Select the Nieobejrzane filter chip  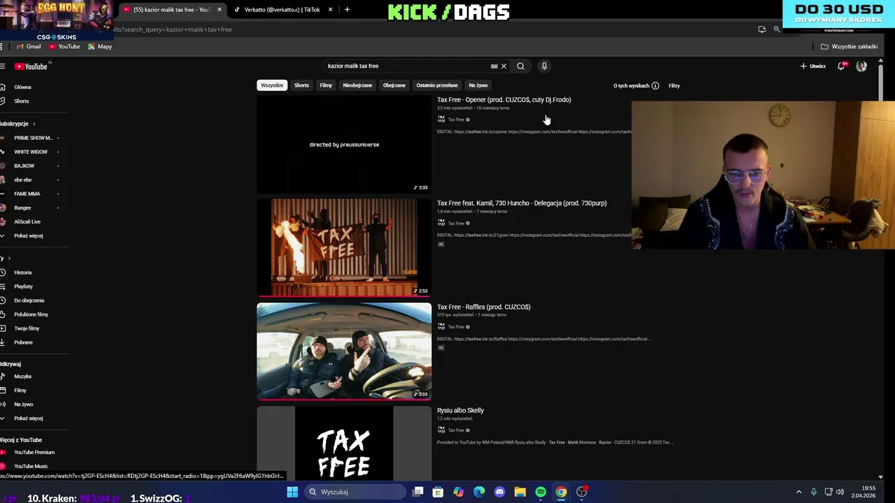click(x=357, y=85)
